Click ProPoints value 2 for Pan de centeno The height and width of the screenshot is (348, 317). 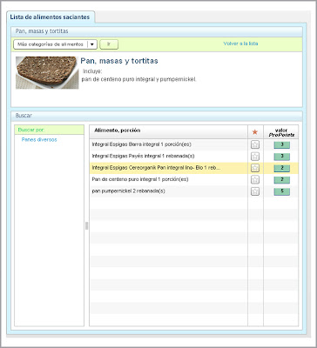click(x=281, y=180)
